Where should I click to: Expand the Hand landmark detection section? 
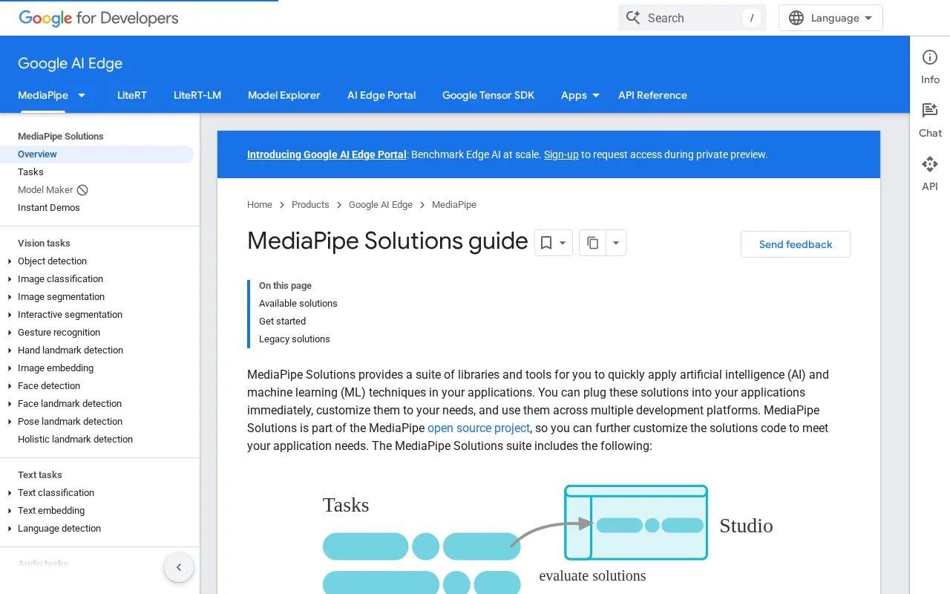coord(10,350)
